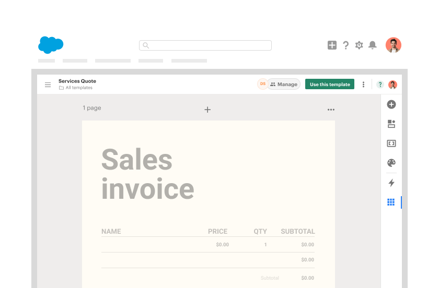Open the vertical three-dot options menu

pos(363,85)
